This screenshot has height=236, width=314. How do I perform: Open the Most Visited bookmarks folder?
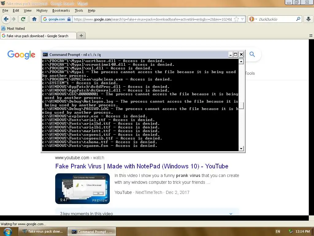coord(13,29)
